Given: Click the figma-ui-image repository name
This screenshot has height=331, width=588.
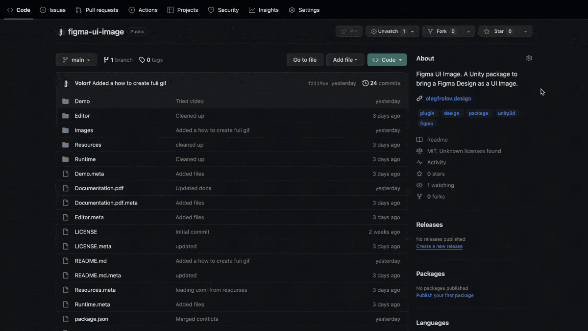Looking at the screenshot, I should click(96, 32).
